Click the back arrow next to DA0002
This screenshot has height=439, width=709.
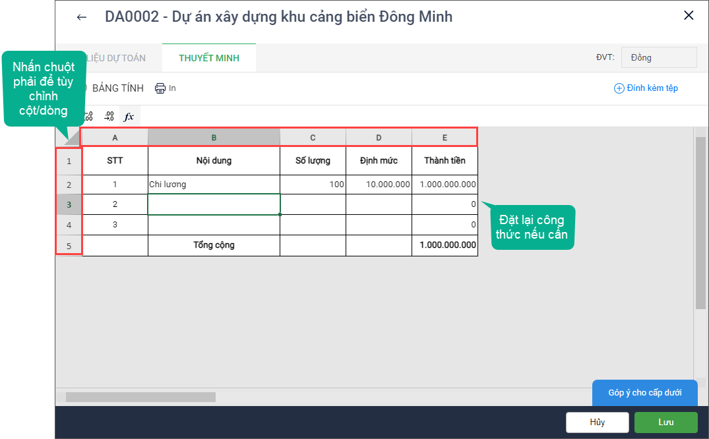(82, 17)
